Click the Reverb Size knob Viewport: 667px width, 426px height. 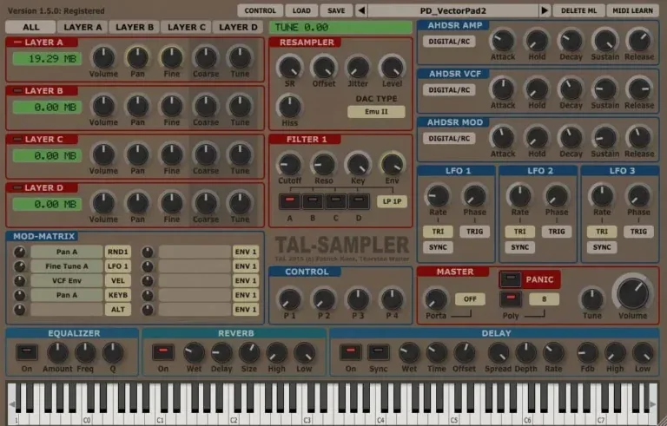point(249,353)
